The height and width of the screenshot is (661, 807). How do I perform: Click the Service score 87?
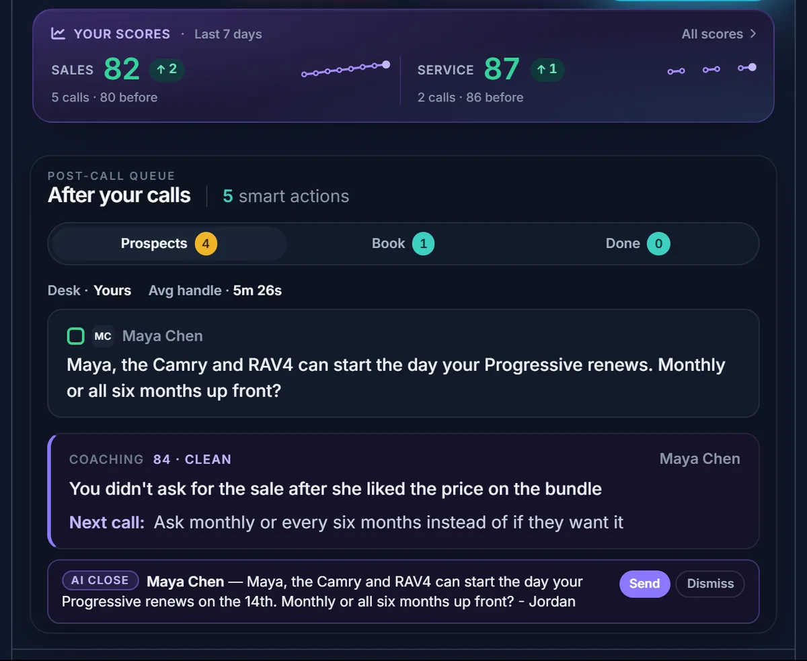[502, 69]
